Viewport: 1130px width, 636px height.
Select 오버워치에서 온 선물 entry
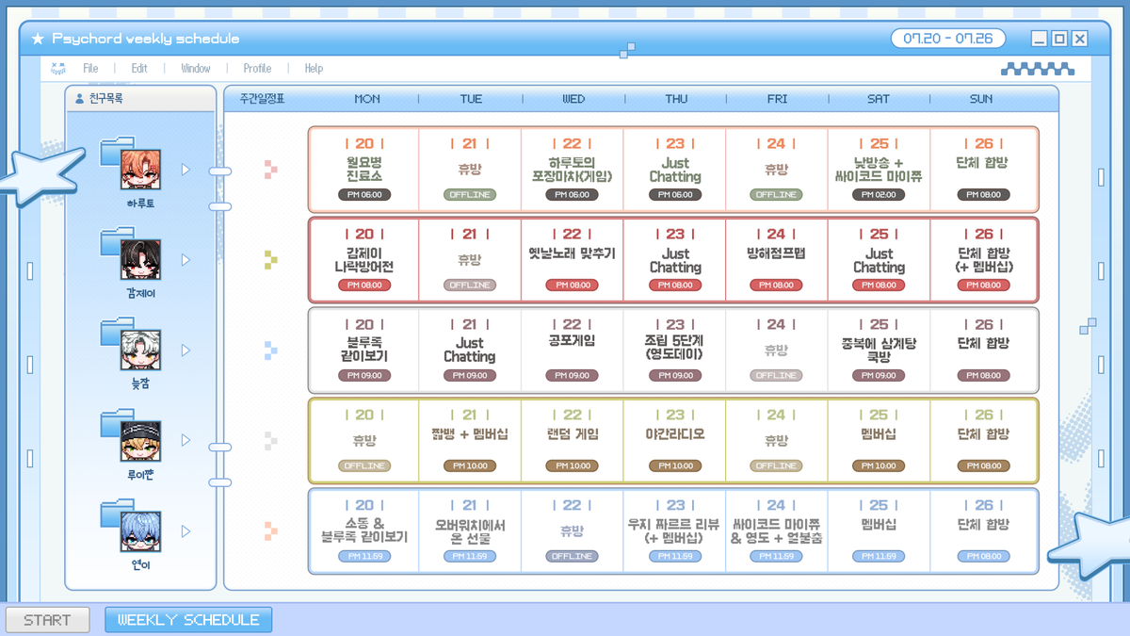click(x=470, y=530)
